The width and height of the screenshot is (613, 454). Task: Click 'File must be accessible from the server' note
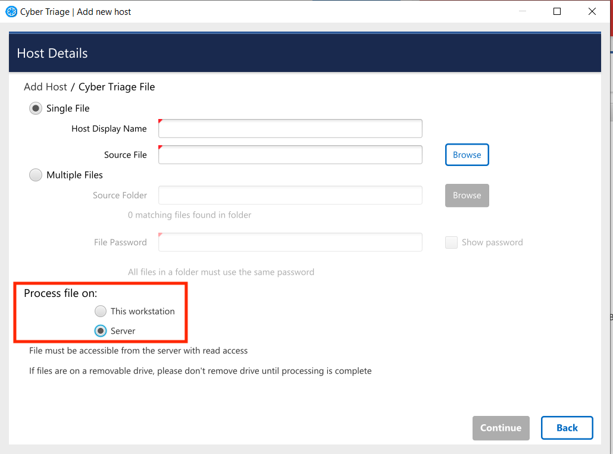(x=139, y=350)
